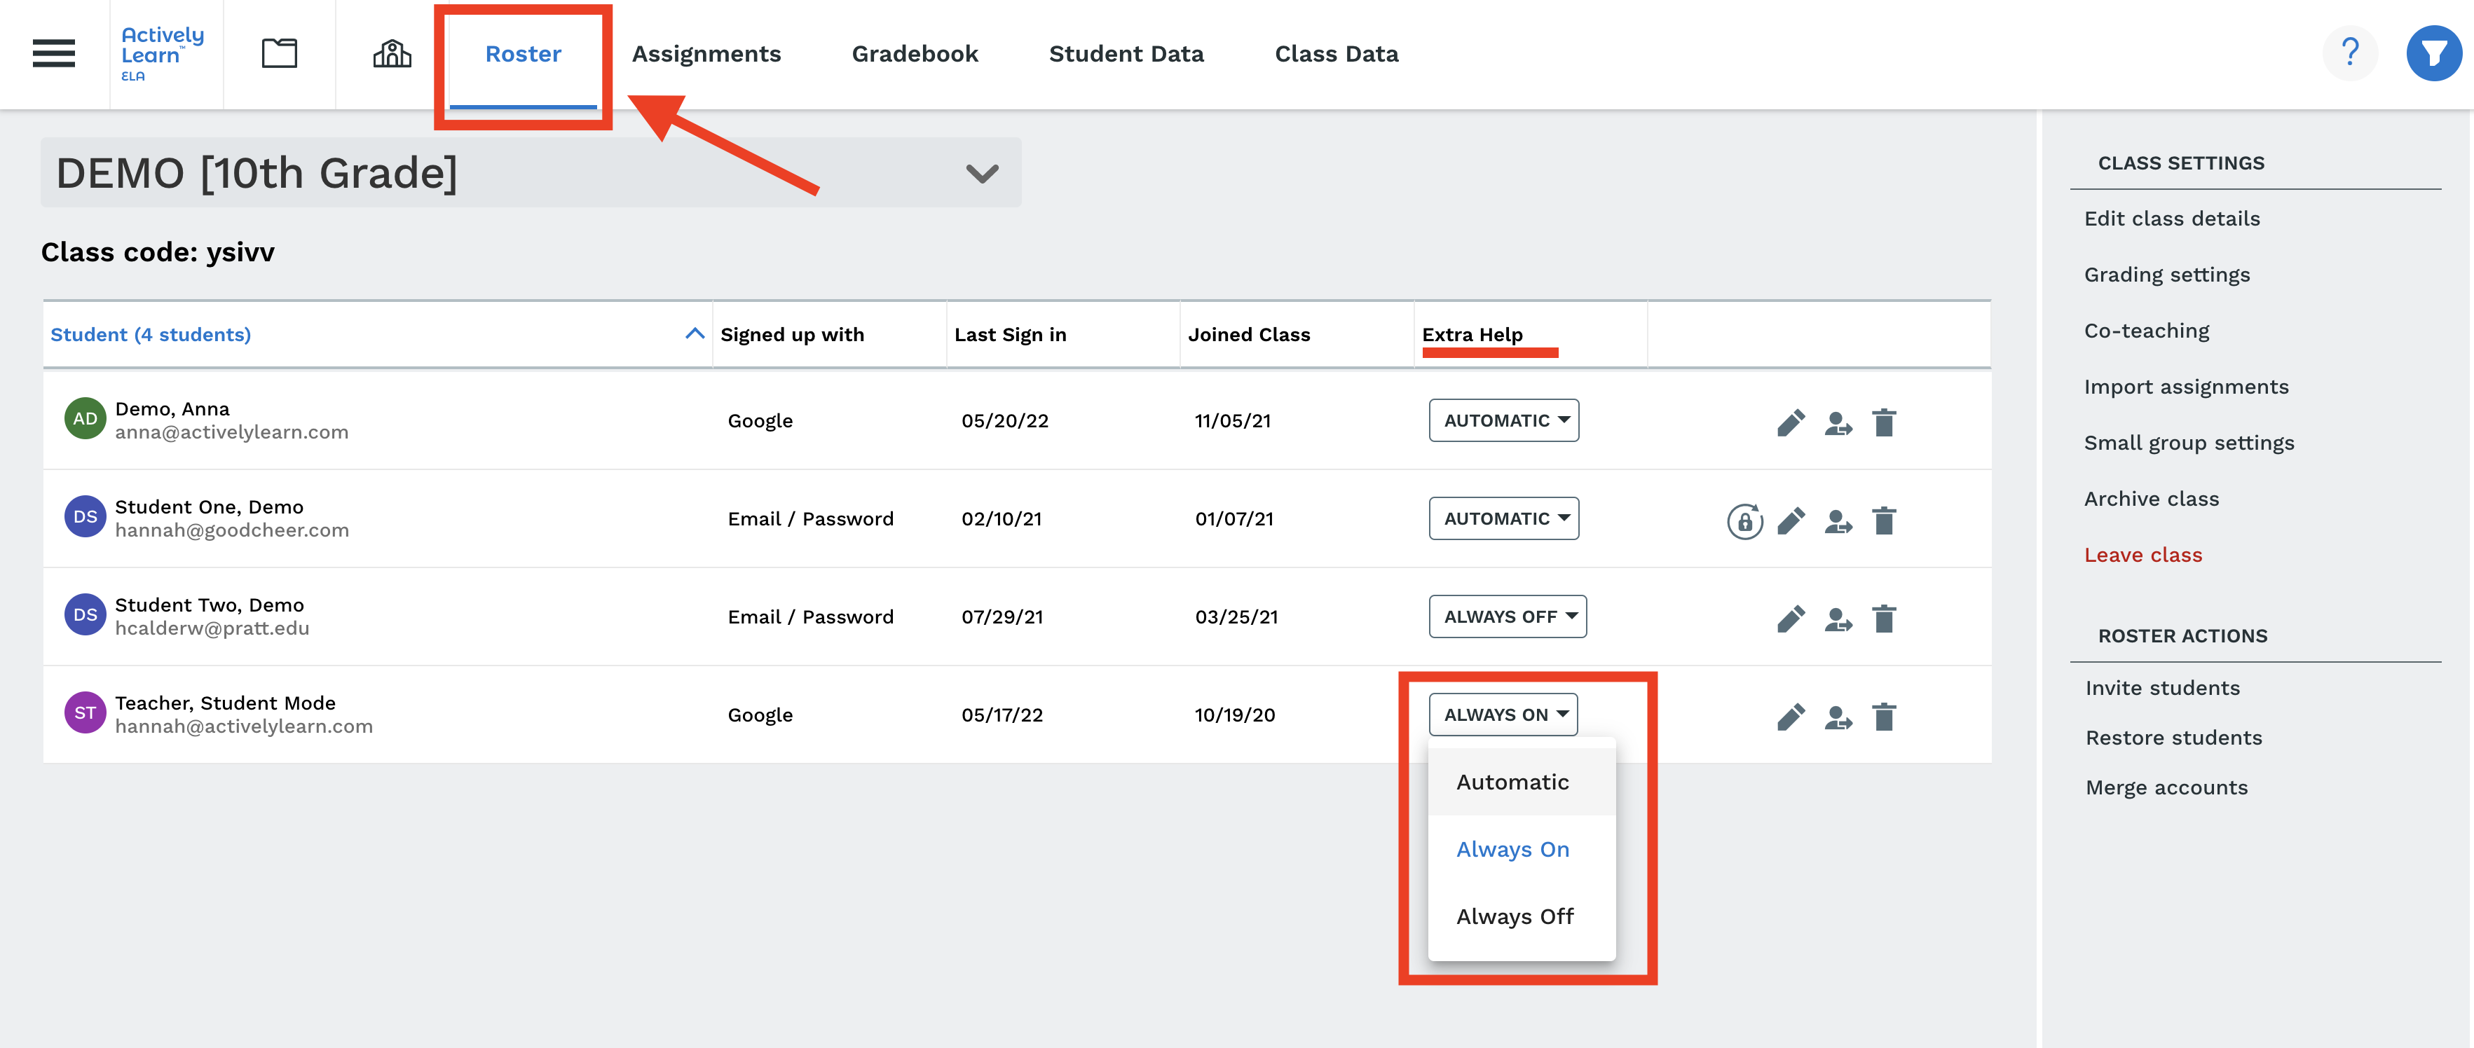The height and width of the screenshot is (1048, 2474).
Task: Click Merge accounts roster action
Action: 2166,788
